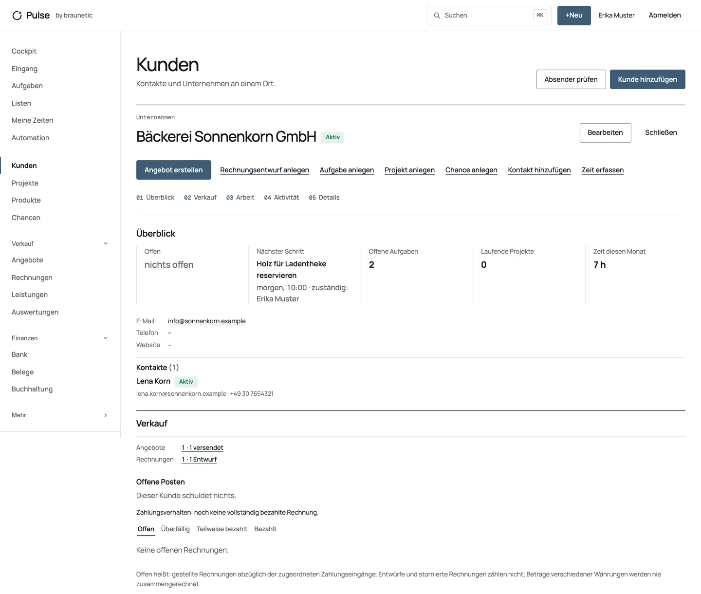Expand the Mehr sidebar section

pyautogui.click(x=106, y=415)
